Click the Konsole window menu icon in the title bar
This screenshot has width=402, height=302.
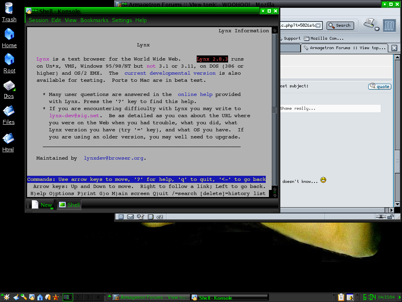29,11
